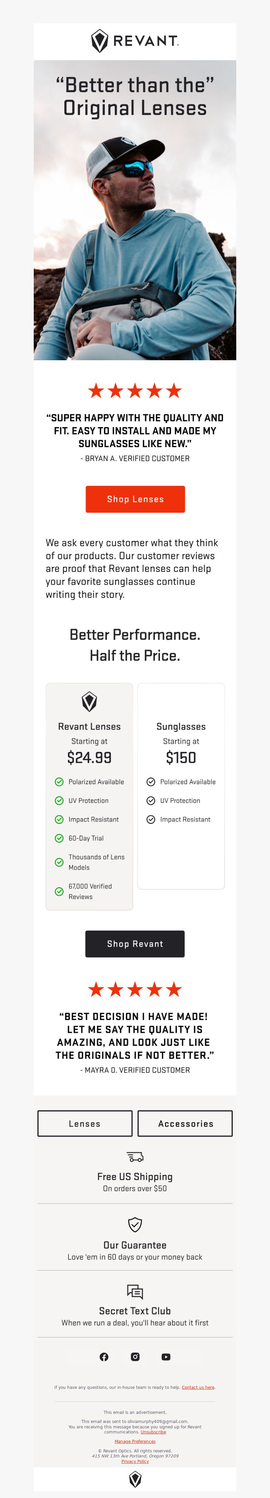Click green check beside 60-Day Trial
Image resolution: width=270 pixels, height=1498 pixels.
pos(59,838)
